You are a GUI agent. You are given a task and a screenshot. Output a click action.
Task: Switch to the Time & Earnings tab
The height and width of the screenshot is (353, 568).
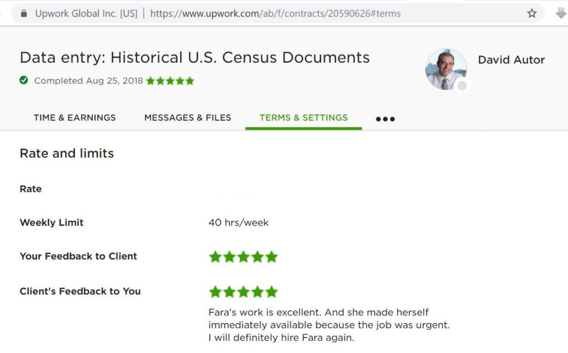click(x=74, y=118)
